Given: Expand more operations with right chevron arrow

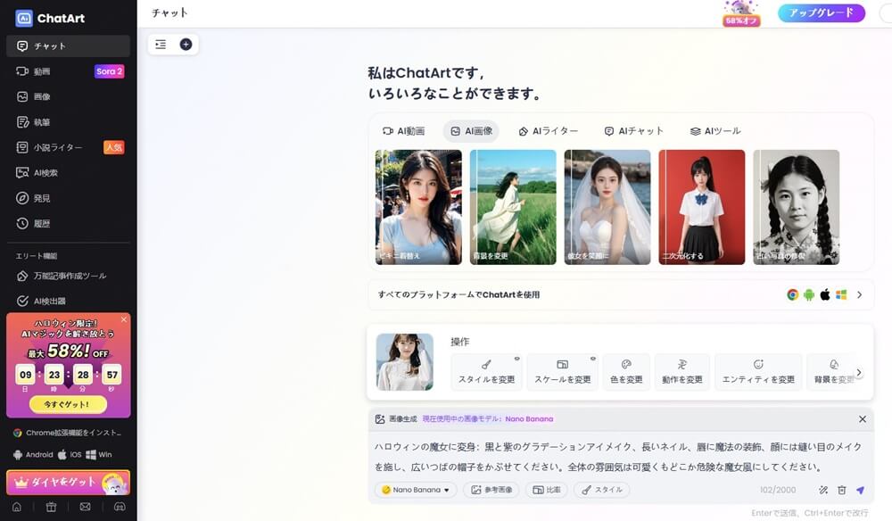Looking at the screenshot, I should 858,373.
